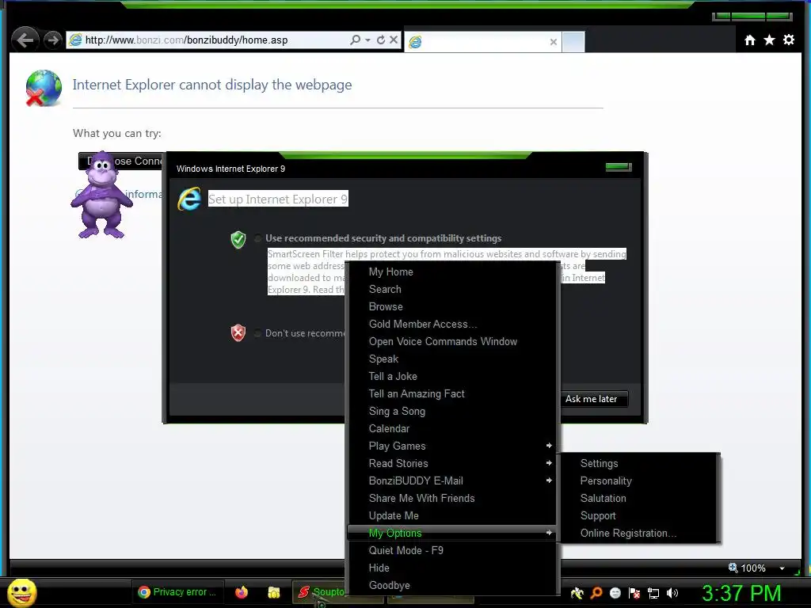Click the Set up Internet Explorer 9 heading
Viewport: 811px width, 608px height.
click(278, 199)
